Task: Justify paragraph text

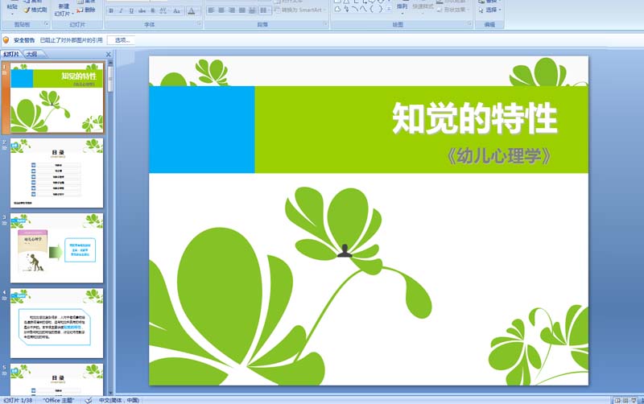Action: (242, 10)
